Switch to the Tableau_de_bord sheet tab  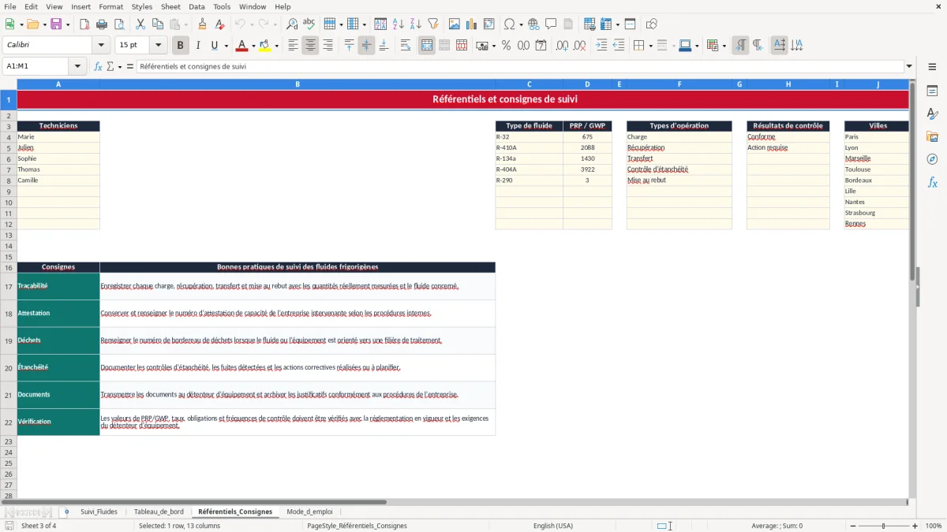pyautogui.click(x=159, y=512)
